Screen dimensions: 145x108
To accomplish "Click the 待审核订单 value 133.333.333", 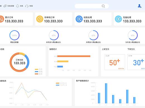I will pos(53,21).
